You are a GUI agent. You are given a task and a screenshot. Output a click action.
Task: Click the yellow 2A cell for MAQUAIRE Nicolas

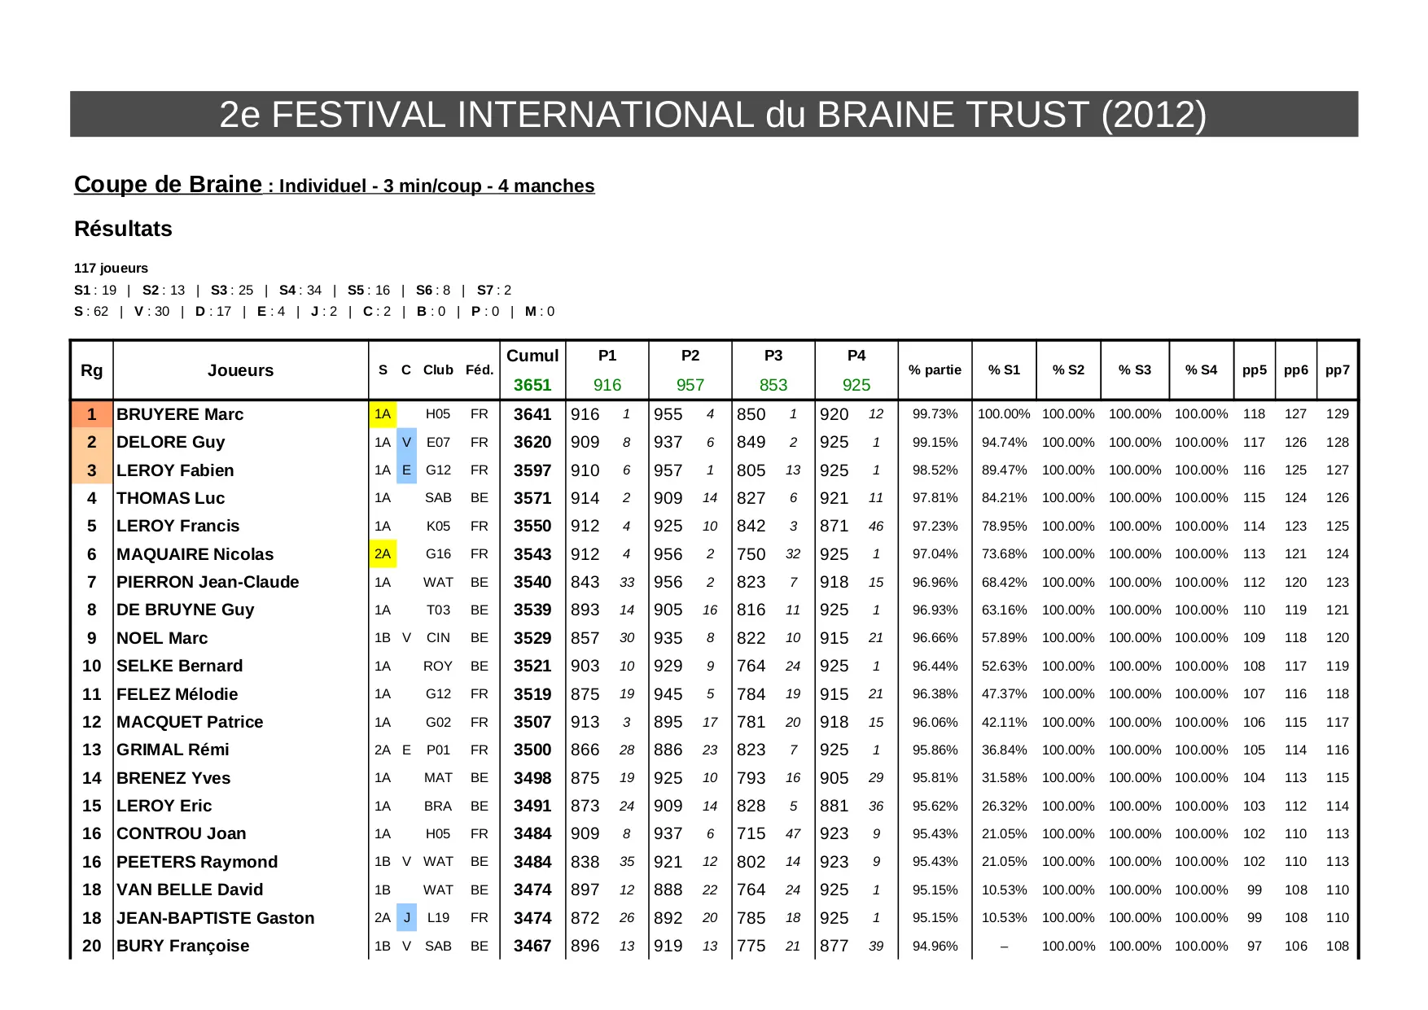pos(383,554)
